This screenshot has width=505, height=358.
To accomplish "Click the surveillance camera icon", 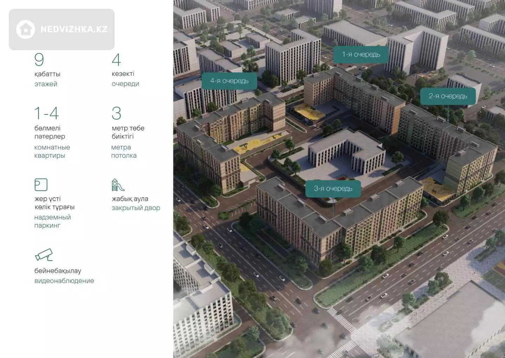I will pos(44,255).
